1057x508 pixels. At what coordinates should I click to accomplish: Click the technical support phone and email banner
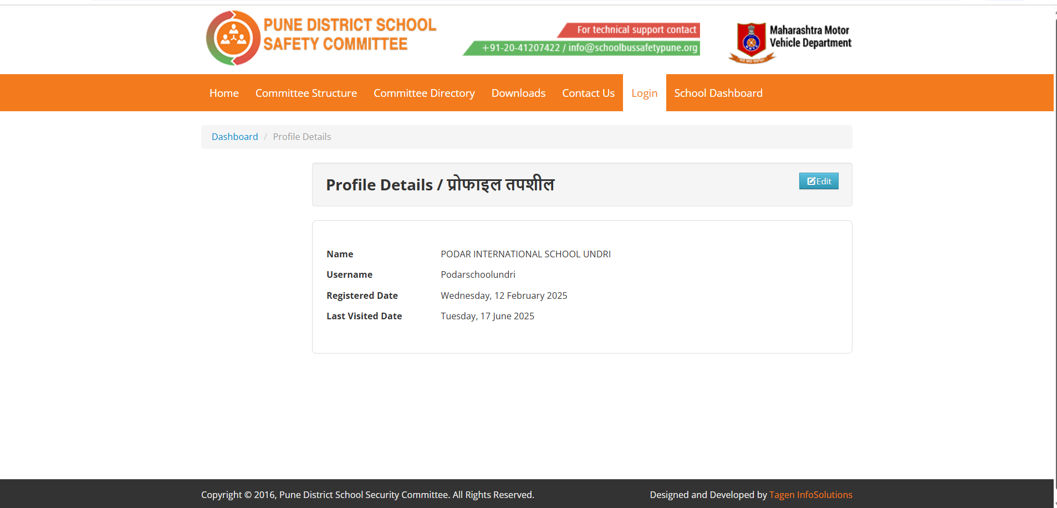coord(581,48)
